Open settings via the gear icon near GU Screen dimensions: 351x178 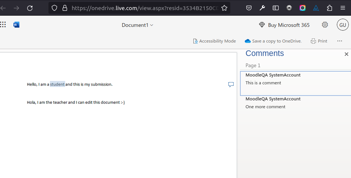pyautogui.click(x=325, y=25)
